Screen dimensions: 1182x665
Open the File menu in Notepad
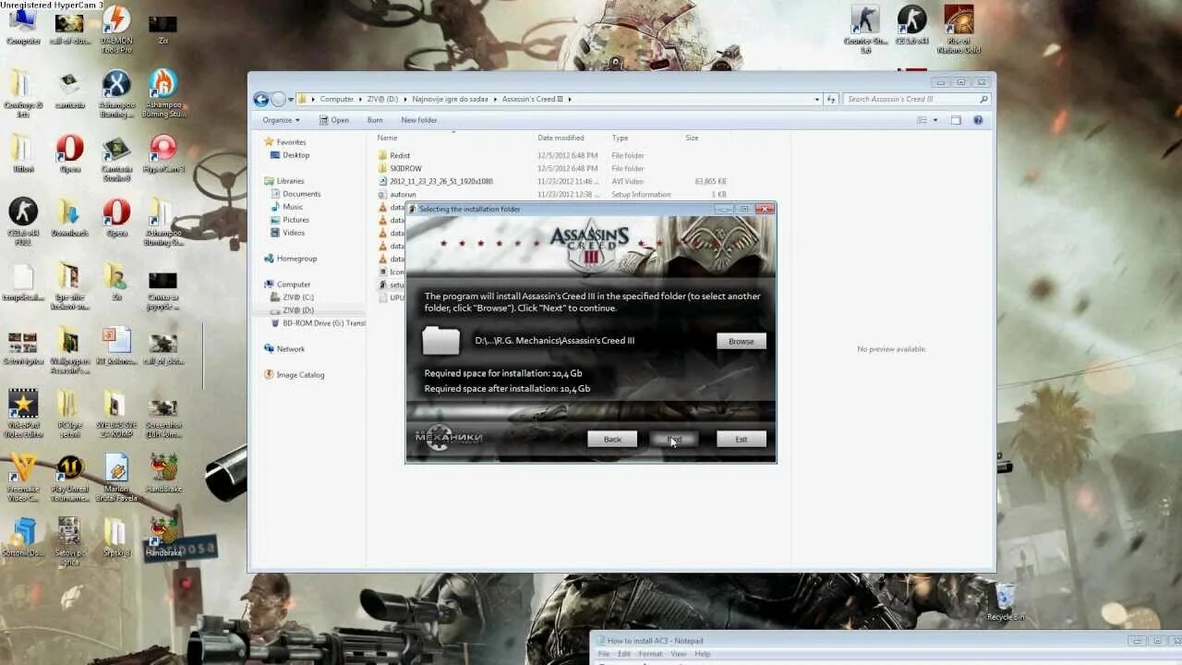tap(604, 654)
